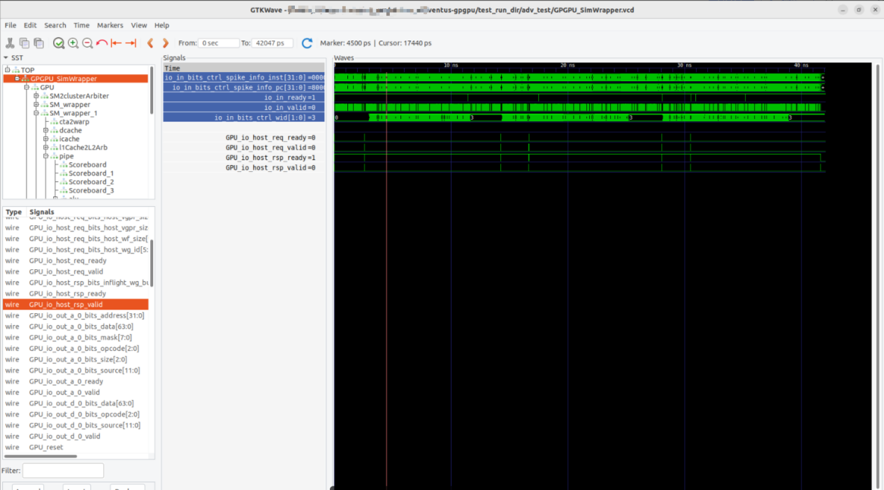
Task: Open the Markers menu
Action: [x=110, y=25]
